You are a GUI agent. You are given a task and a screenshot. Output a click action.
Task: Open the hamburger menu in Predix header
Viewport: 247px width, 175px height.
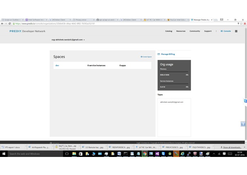click(236, 31)
